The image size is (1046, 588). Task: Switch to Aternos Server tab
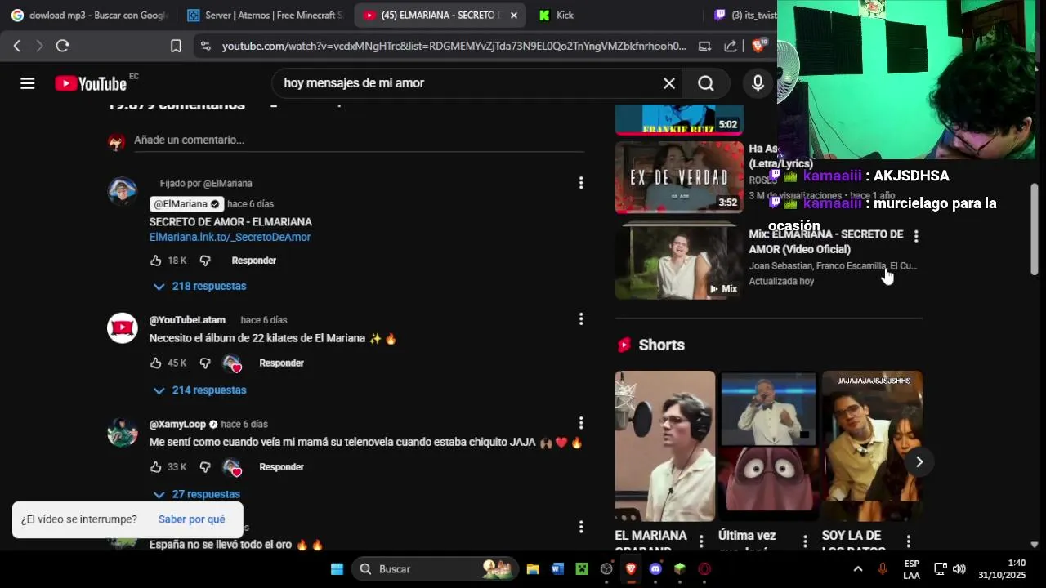(265, 16)
